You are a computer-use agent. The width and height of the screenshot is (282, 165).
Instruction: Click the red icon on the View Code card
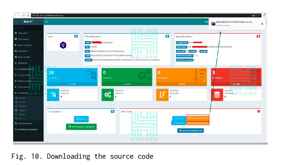click(x=258, y=111)
